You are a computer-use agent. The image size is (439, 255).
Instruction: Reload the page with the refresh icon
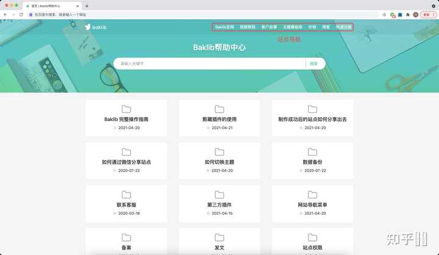(x=21, y=15)
